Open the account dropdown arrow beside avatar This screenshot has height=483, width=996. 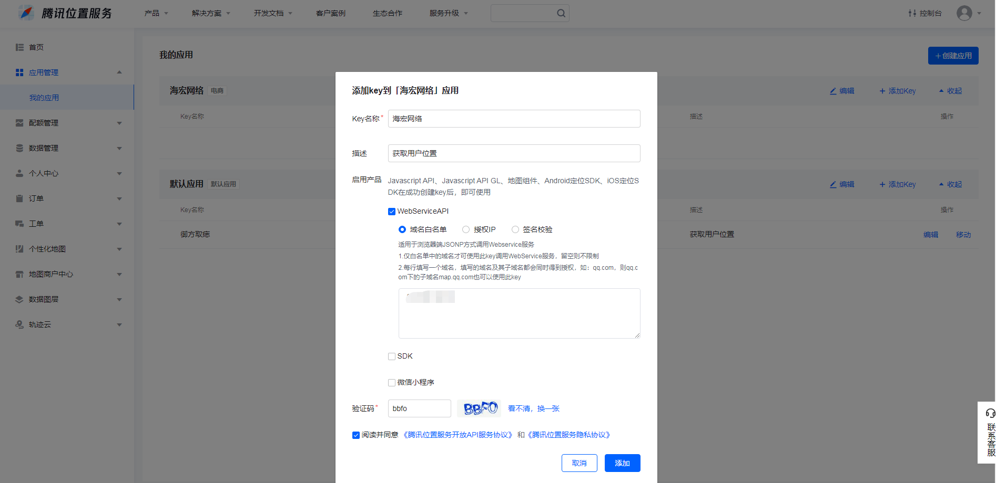click(979, 14)
